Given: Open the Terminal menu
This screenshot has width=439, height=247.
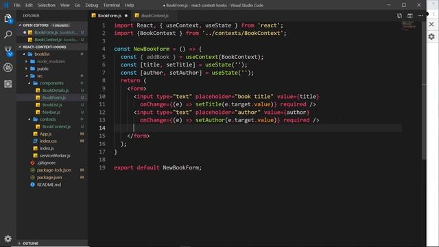Looking at the screenshot, I should tap(111, 5).
